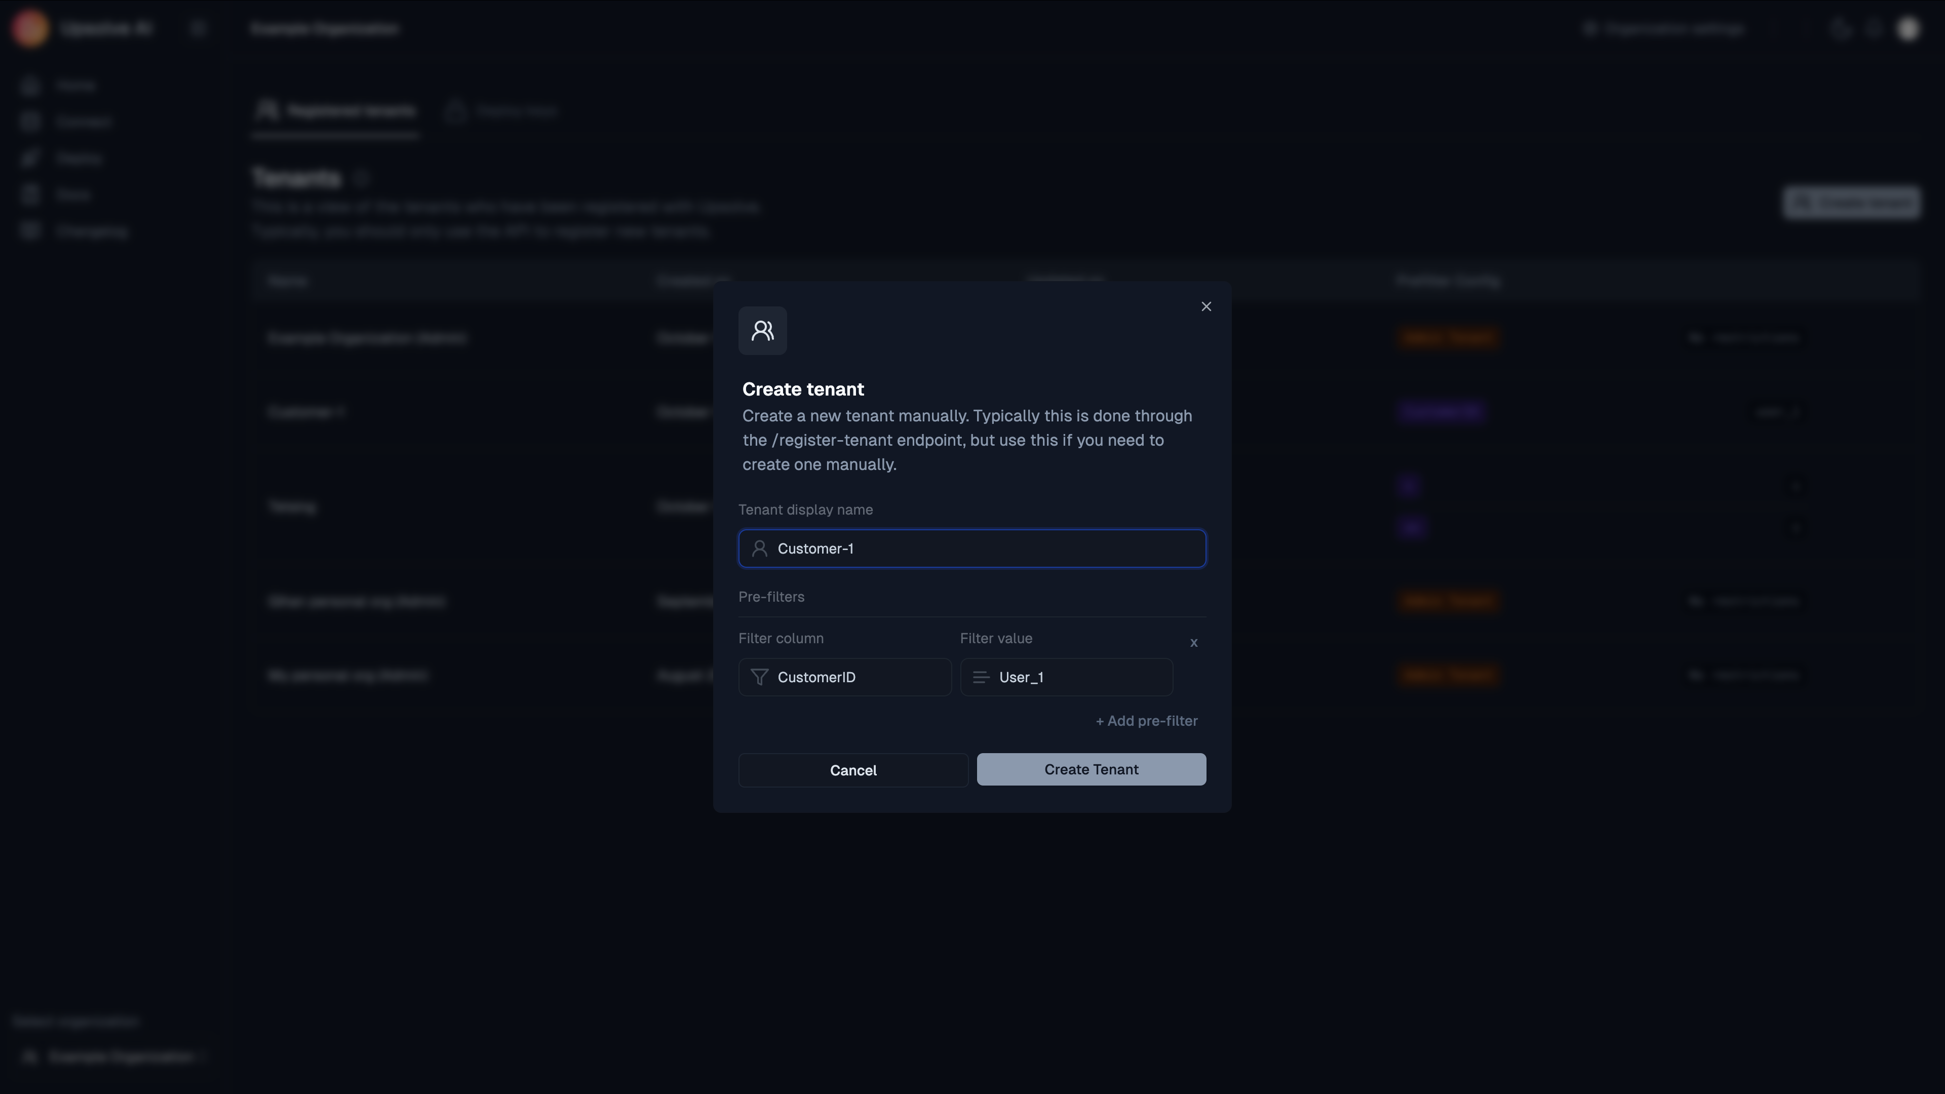
Task: Remove the CustomerID pre-filter row
Action: pos(1194,643)
